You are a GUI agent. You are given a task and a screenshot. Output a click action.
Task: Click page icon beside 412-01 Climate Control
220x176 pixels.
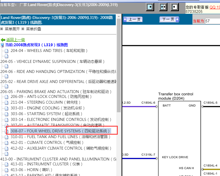[6, 143]
